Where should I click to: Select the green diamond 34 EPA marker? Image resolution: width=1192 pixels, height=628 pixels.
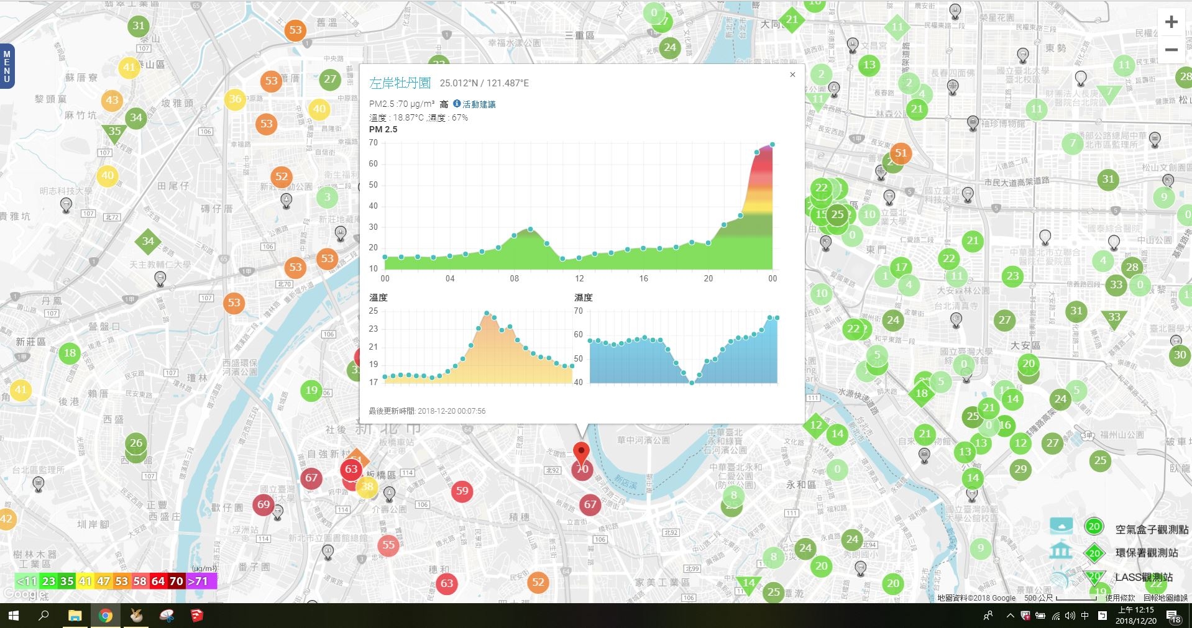[x=148, y=242]
